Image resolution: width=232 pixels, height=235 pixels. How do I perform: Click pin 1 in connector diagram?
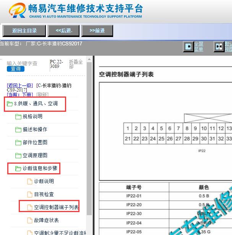tap(128, 128)
